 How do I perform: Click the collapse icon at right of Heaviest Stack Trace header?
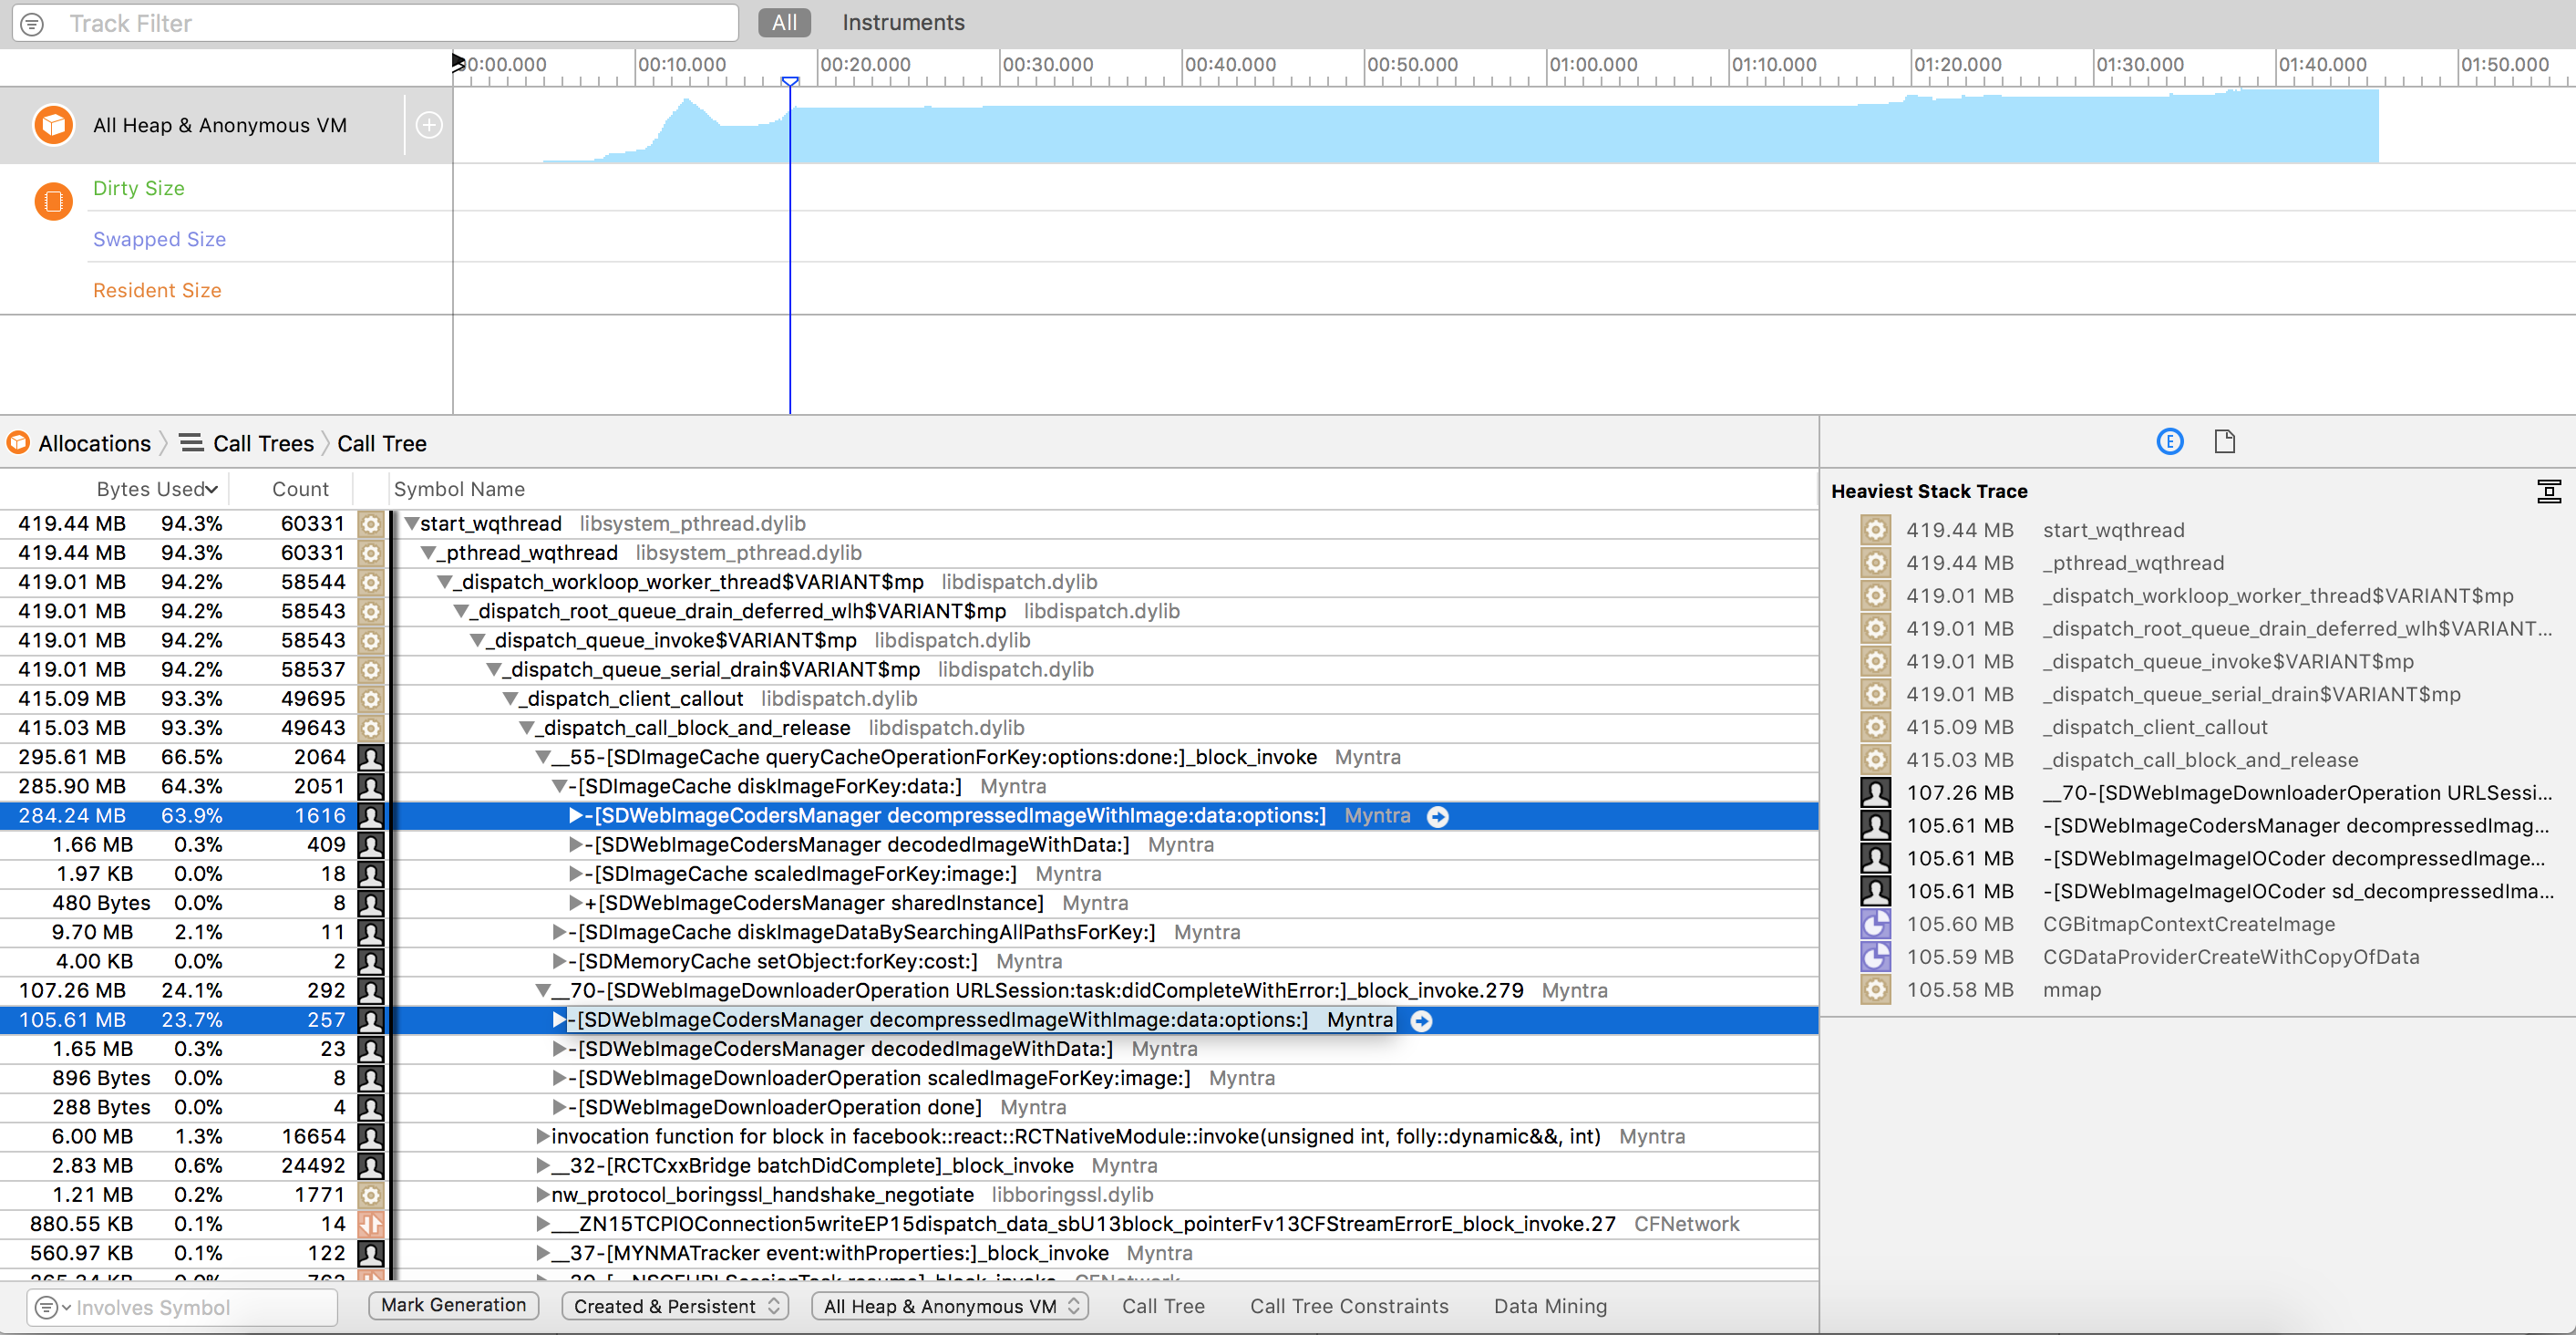point(2549,492)
